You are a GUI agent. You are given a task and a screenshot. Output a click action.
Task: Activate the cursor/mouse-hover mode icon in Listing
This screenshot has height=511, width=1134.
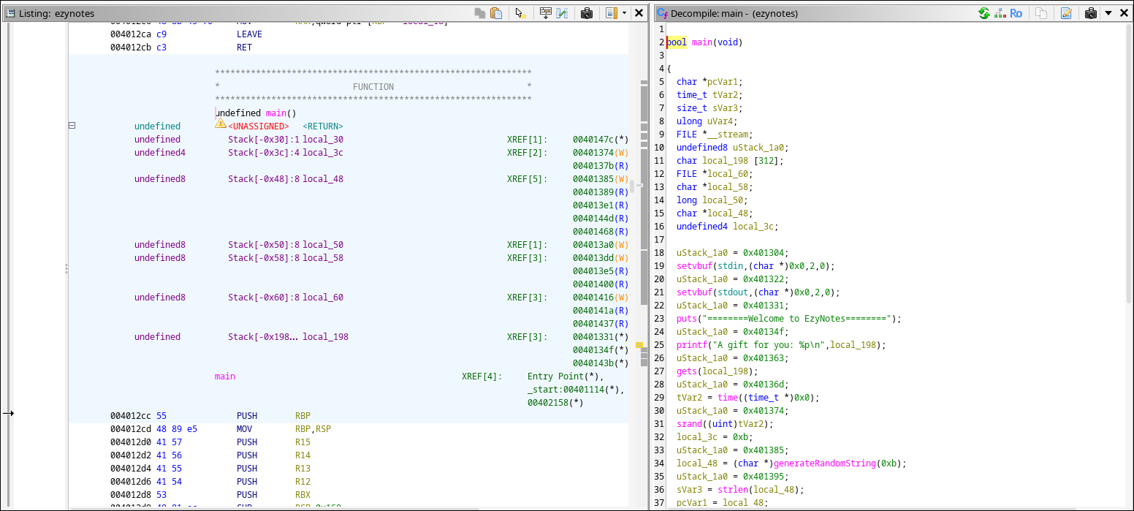pos(520,13)
